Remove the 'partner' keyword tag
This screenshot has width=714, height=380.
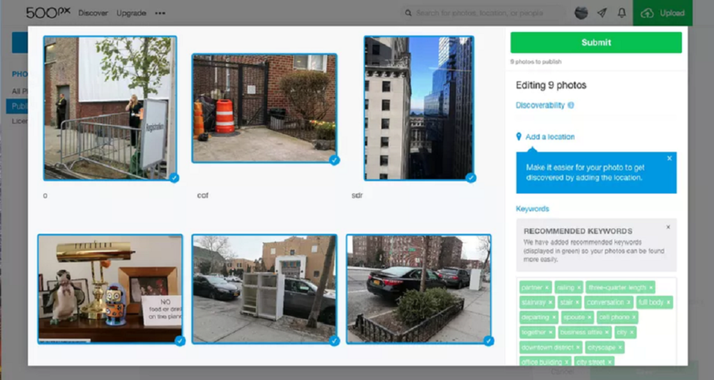[x=547, y=287]
